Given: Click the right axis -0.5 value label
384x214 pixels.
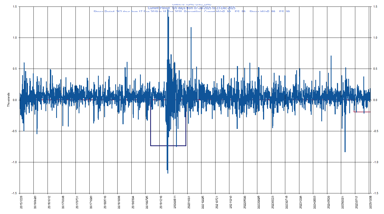Looking at the screenshot, I should (375, 131).
